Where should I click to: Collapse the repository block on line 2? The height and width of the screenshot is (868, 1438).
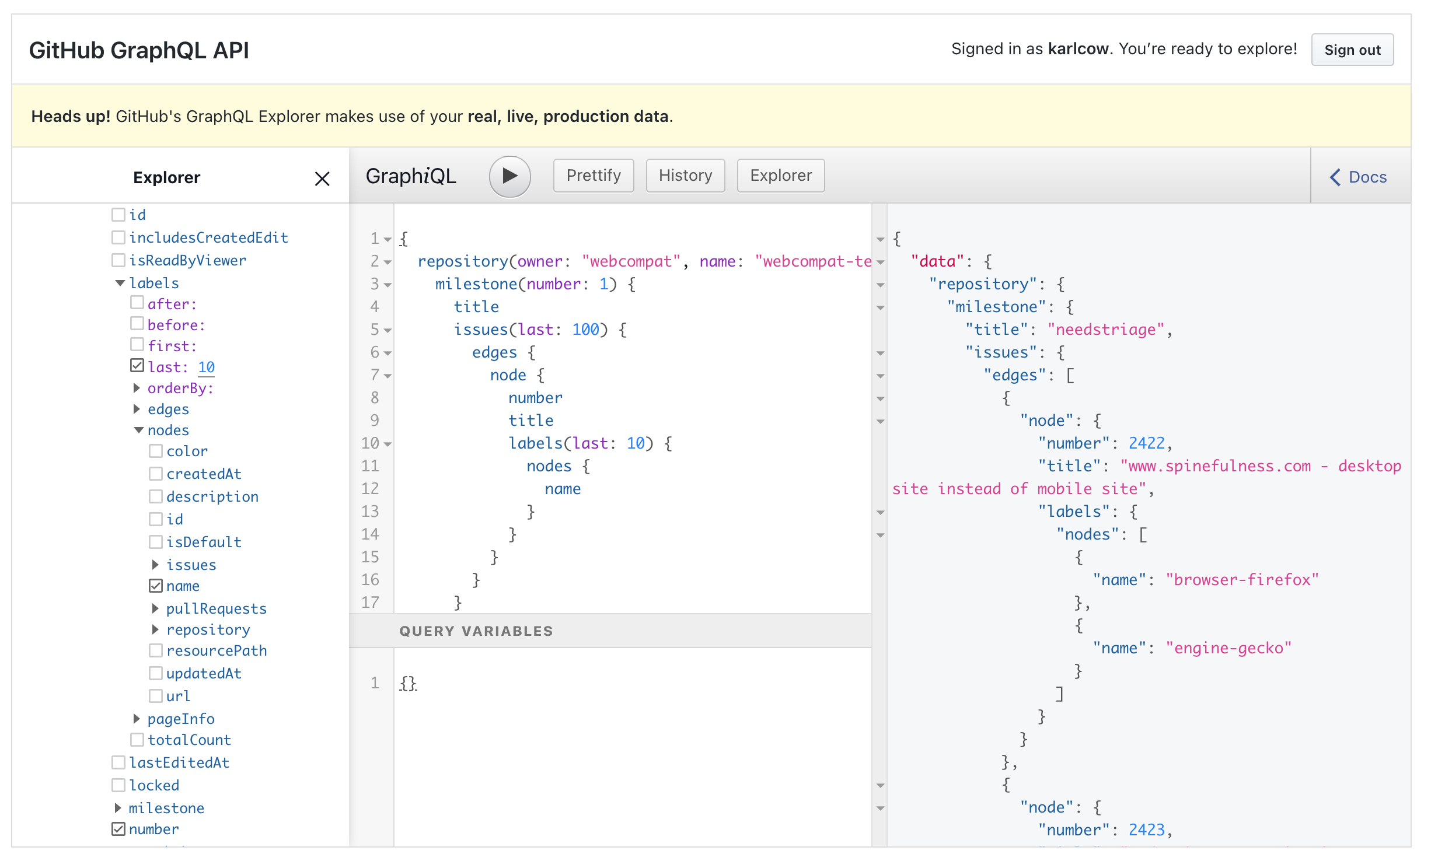click(387, 262)
